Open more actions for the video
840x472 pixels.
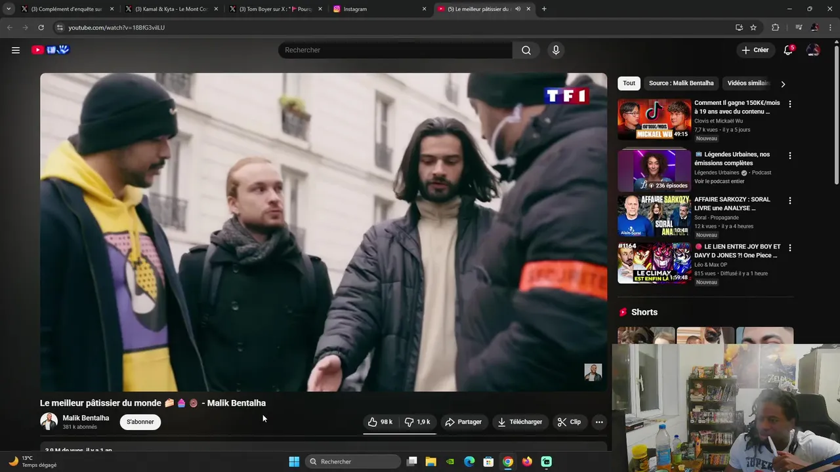click(599, 422)
